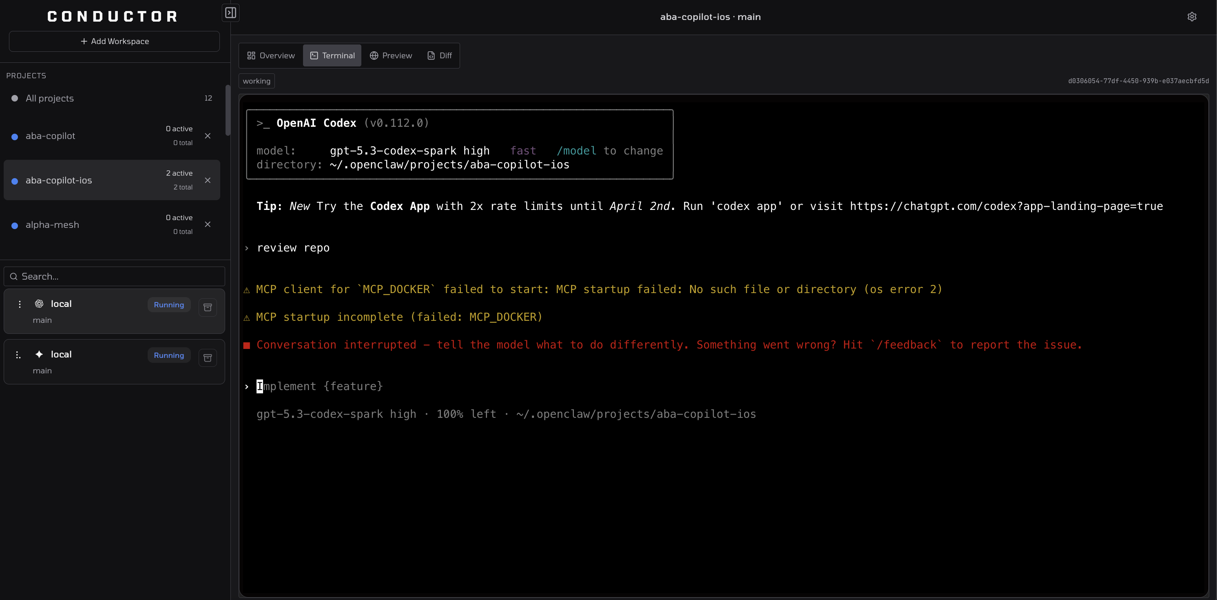The width and height of the screenshot is (1217, 600).
Task: Archive the second local workspace
Action: click(208, 358)
